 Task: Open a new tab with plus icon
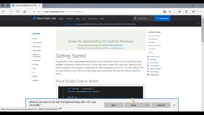tap(45, 5)
